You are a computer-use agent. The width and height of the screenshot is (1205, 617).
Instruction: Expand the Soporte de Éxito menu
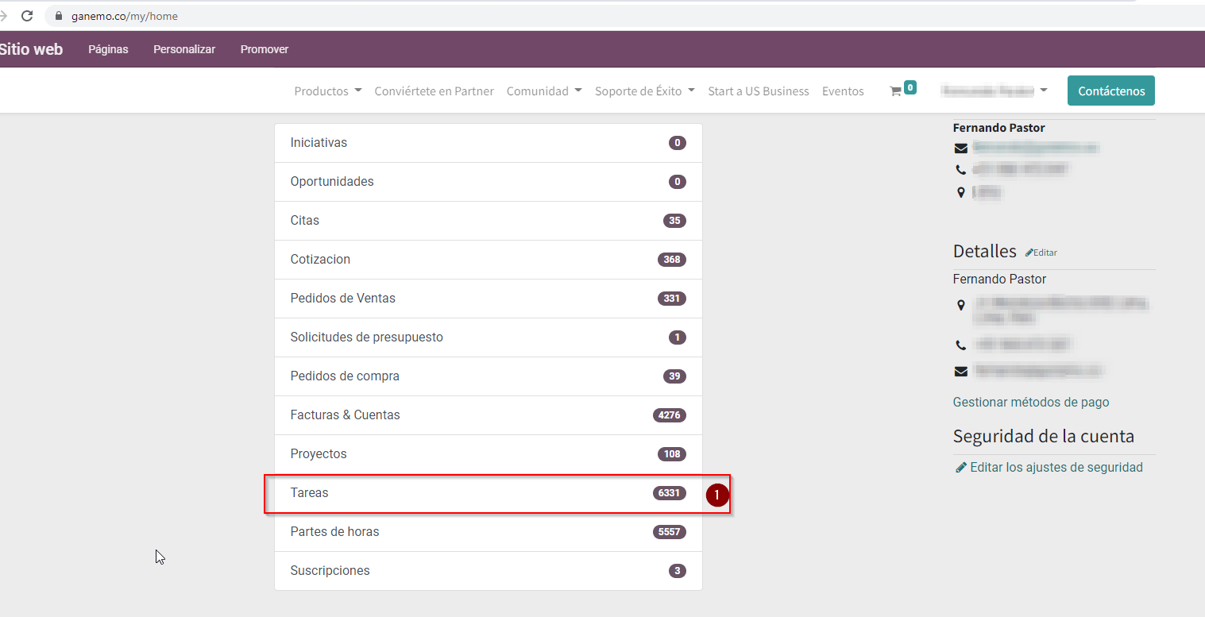pos(644,91)
